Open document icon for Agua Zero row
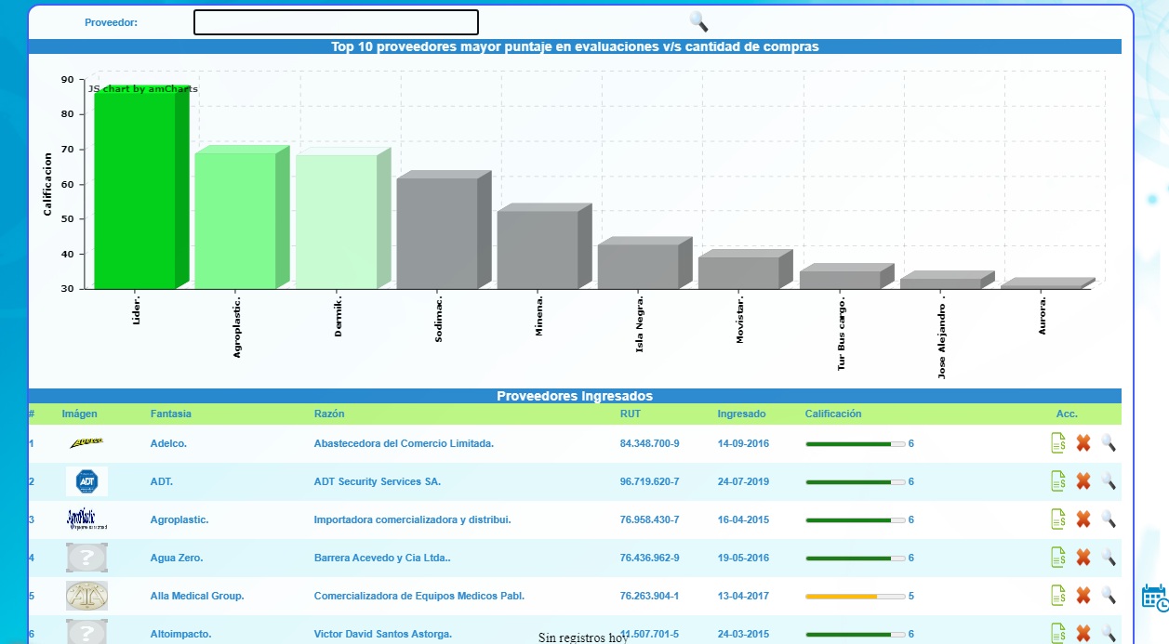 click(x=1057, y=558)
